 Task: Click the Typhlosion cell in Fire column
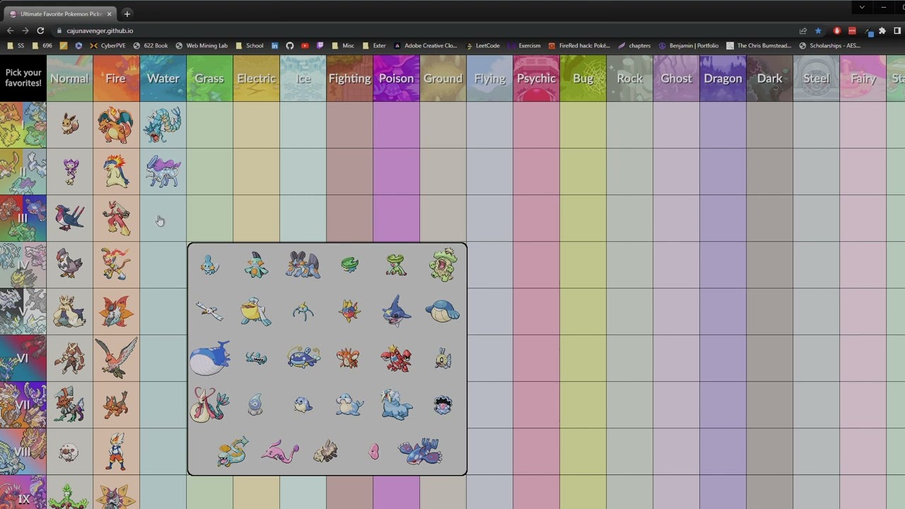point(116,171)
